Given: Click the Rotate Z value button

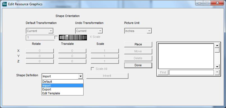Looking at the screenshot, I should 40,61.
